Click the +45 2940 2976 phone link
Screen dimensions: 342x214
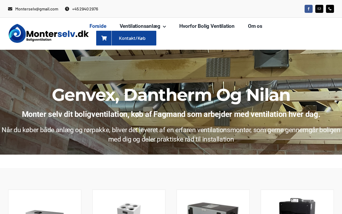pyautogui.click(x=85, y=9)
